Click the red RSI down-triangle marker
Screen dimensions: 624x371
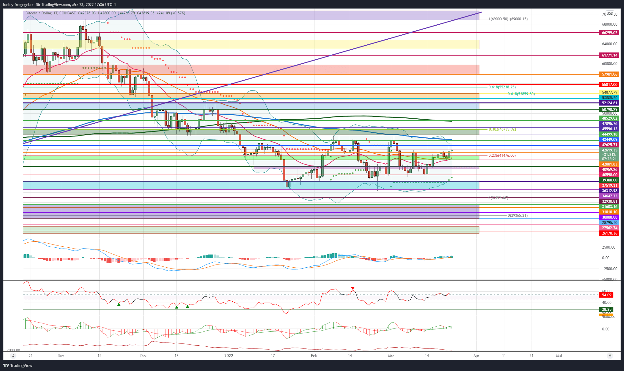353,289
